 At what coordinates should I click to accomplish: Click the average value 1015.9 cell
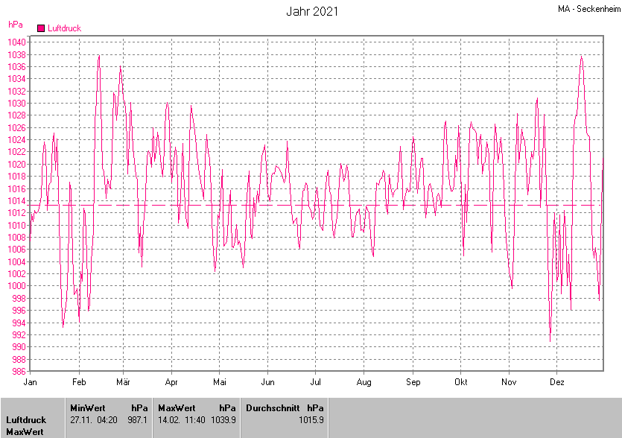pyautogui.click(x=311, y=420)
